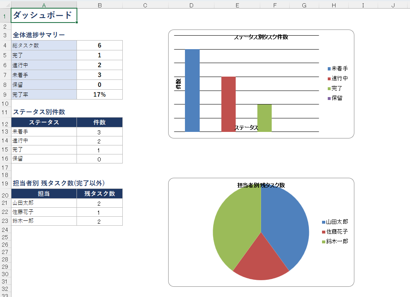This screenshot has height=297, width=410.
Task: Select the 完了率 label cell
Action: [44, 95]
